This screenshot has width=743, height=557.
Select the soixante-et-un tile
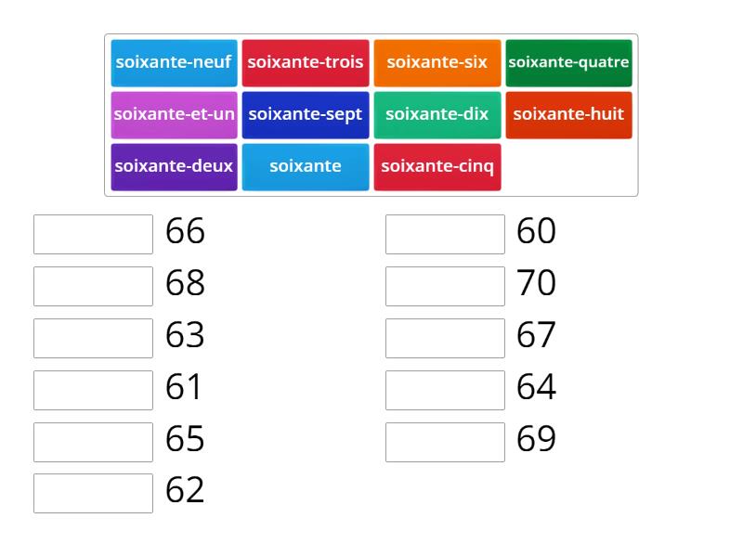tap(174, 115)
